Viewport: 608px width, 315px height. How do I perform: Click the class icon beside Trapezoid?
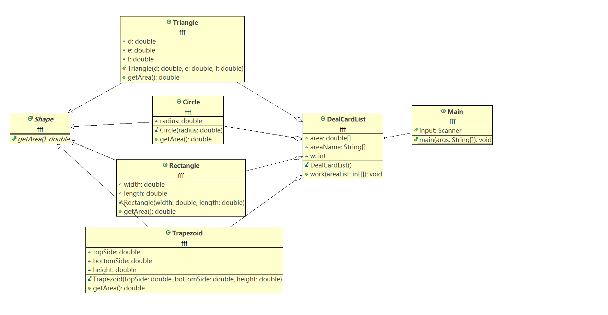(x=168, y=233)
